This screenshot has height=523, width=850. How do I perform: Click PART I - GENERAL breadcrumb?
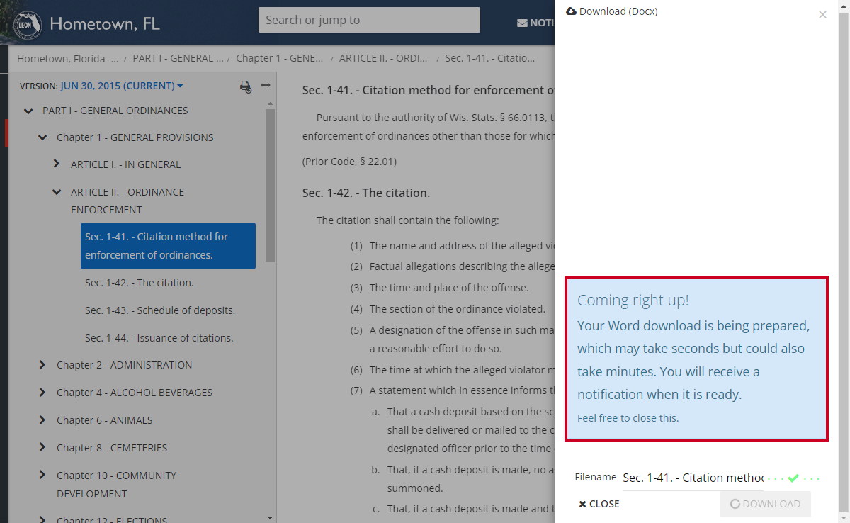point(178,58)
